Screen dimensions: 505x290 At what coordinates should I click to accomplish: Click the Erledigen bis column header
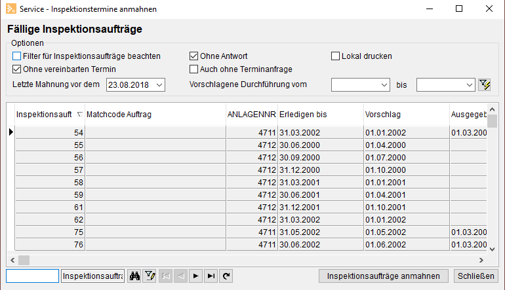[319, 114]
